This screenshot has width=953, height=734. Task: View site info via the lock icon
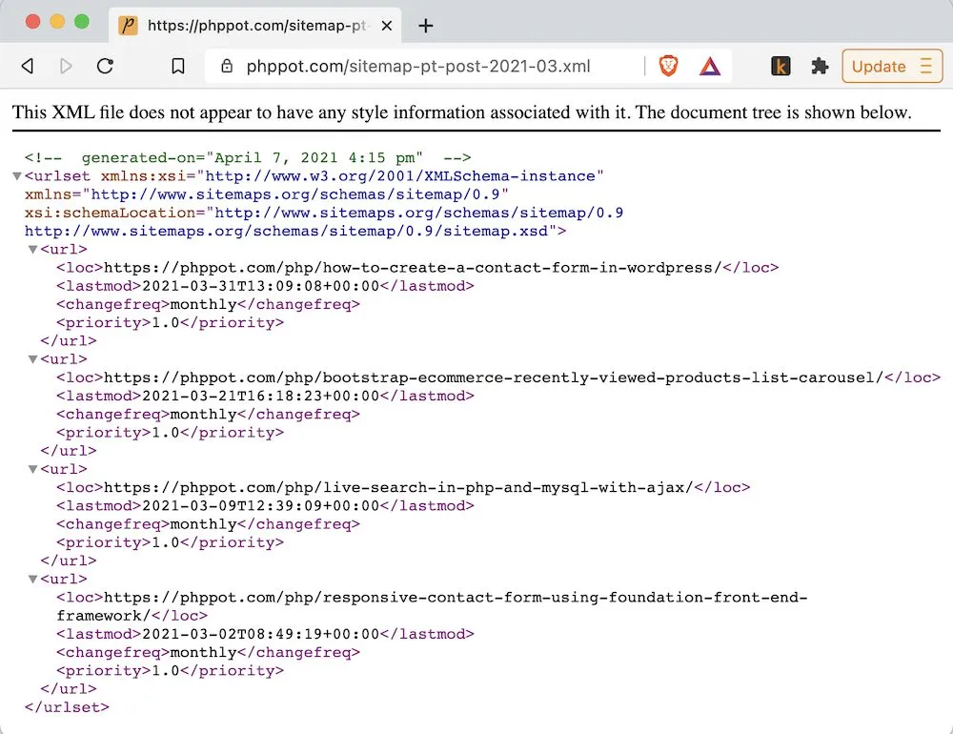click(x=227, y=66)
